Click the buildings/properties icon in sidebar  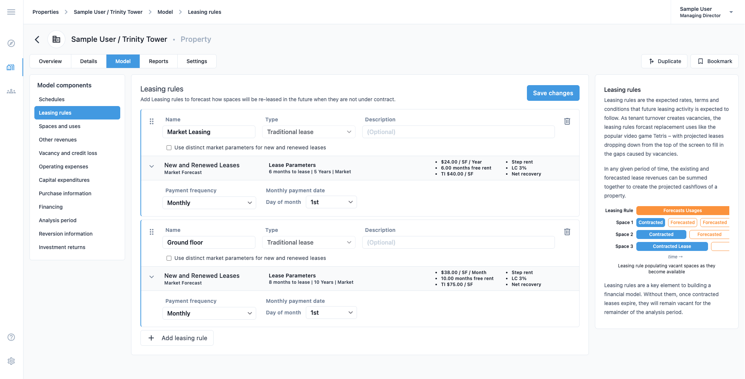click(11, 67)
